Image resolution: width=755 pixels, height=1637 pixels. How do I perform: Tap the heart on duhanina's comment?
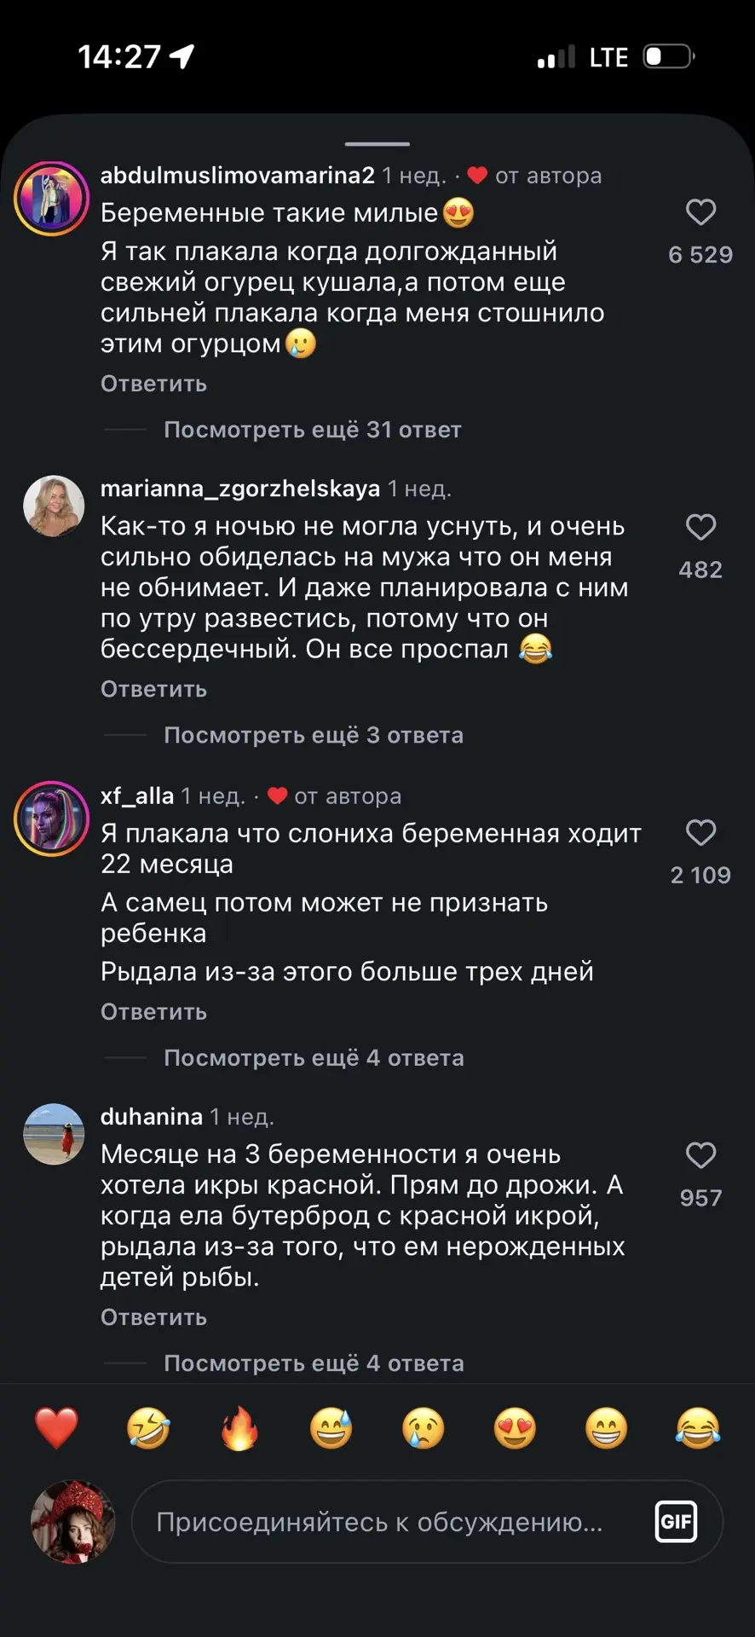pos(700,1155)
